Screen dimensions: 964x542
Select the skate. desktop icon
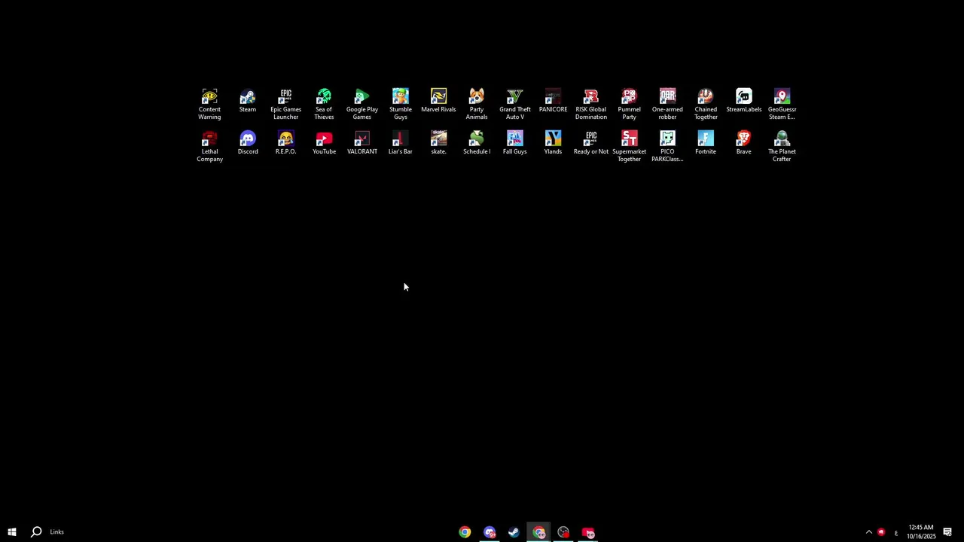[x=438, y=143]
